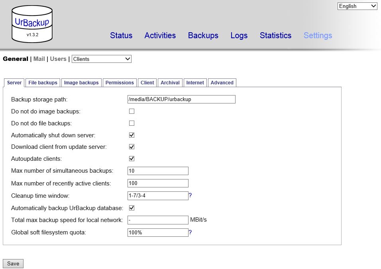Enable 'Do not do image backups' checkbox

coord(132,111)
